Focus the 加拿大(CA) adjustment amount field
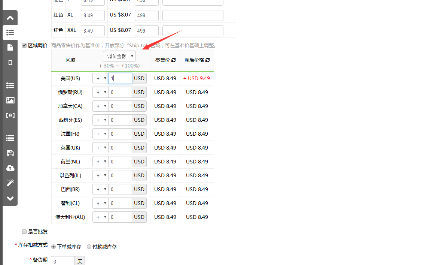The image size is (436, 265). click(x=120, y=106)
